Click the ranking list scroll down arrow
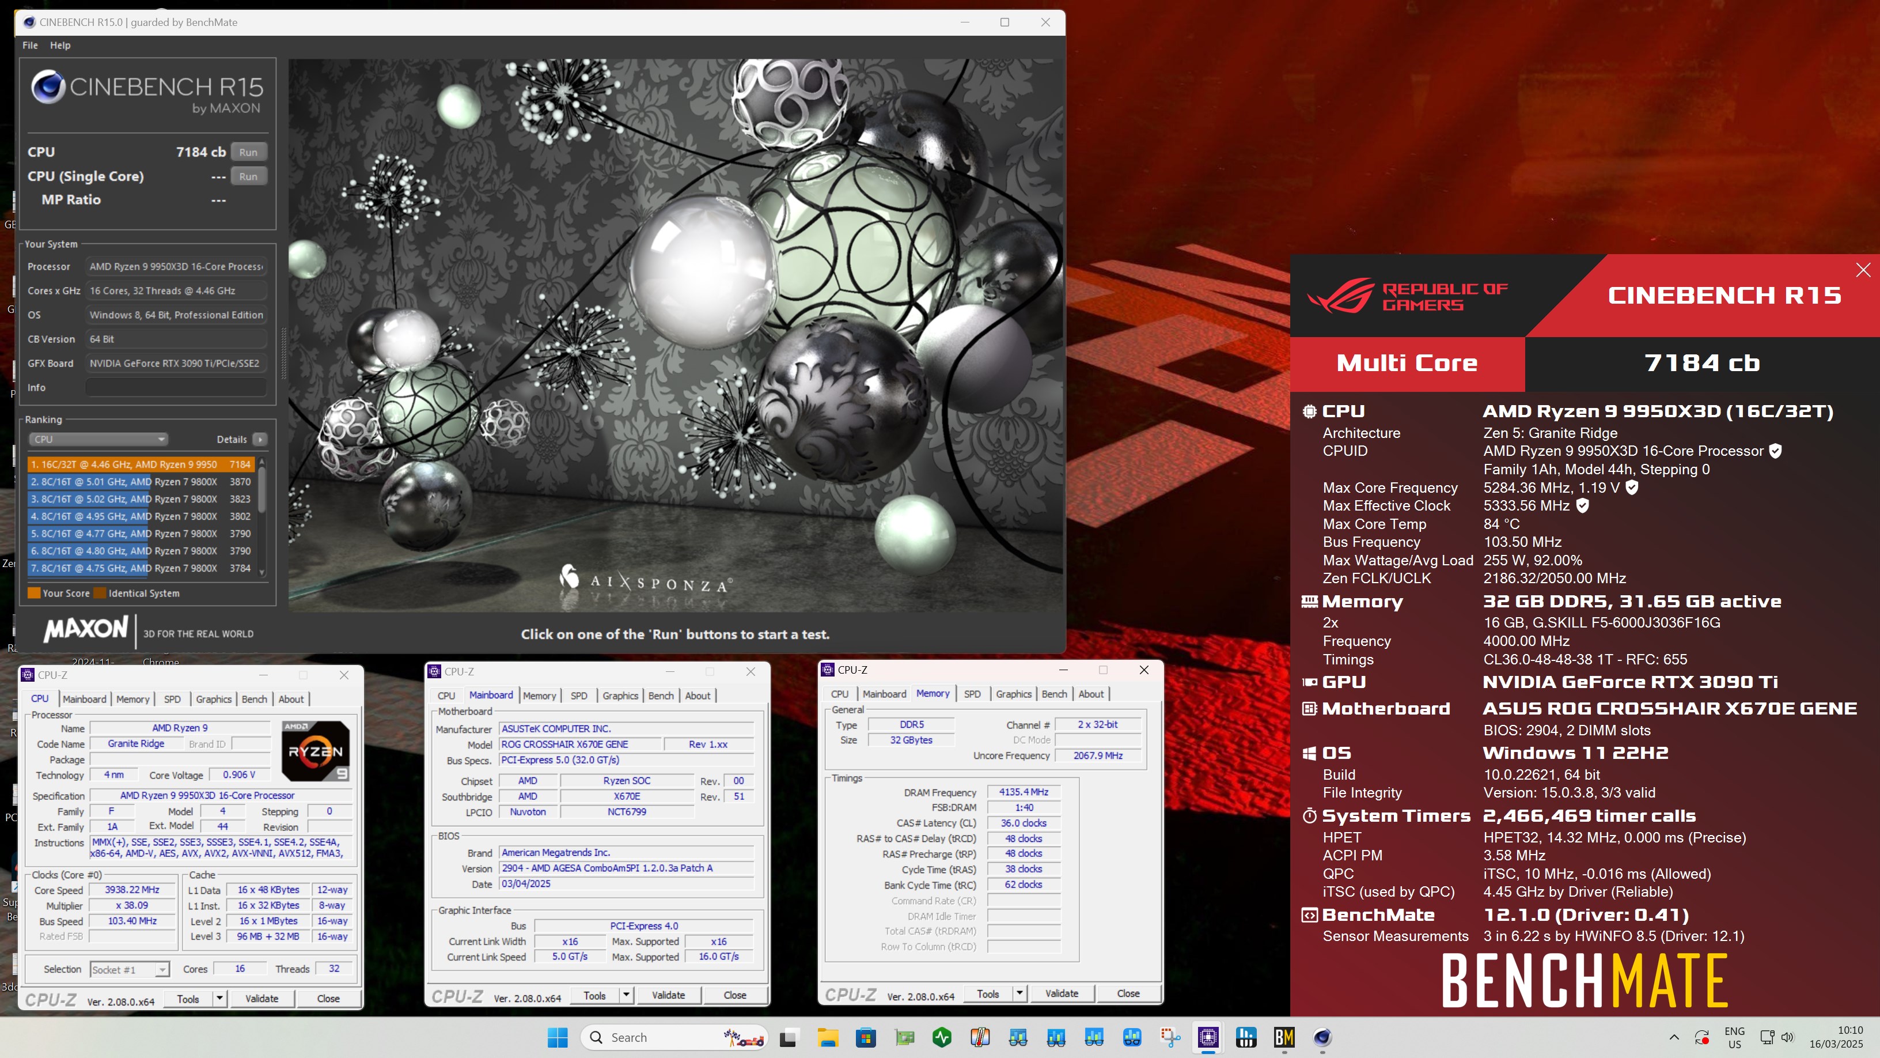 coord(262,572)
